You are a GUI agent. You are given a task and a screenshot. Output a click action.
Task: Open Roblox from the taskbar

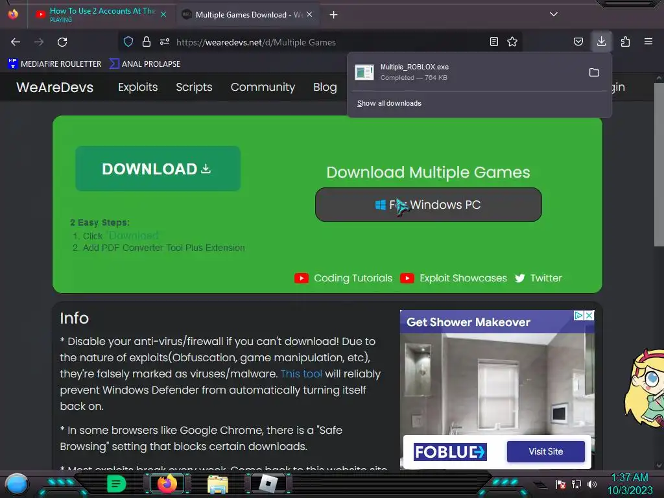coord(268,484)
